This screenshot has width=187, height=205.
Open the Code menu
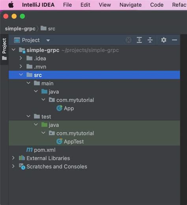pos(157,5)
